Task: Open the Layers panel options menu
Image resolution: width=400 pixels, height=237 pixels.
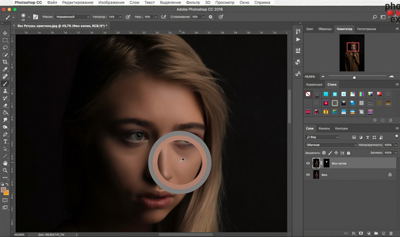Action: pyautogui.click(x=397, y=128)
